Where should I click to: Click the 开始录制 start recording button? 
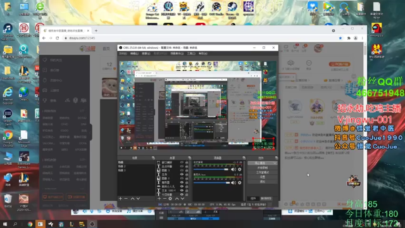263,168
